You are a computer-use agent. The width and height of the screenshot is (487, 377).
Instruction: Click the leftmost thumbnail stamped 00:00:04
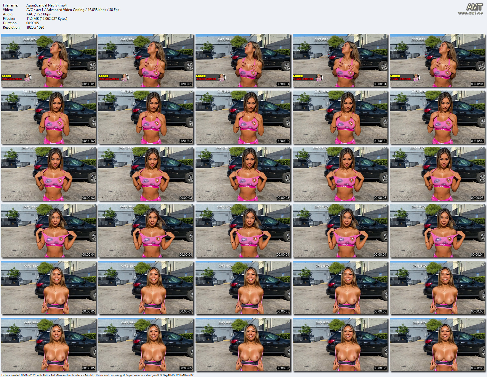[x=49, y=231]
